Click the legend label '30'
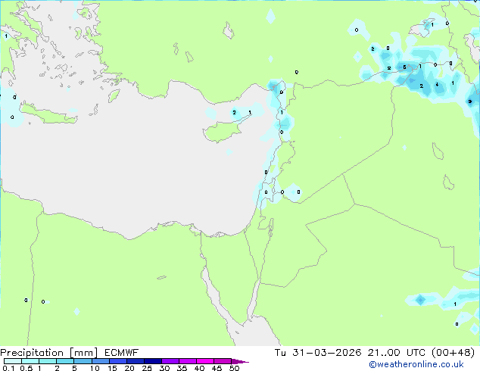 tap(164, 368)
